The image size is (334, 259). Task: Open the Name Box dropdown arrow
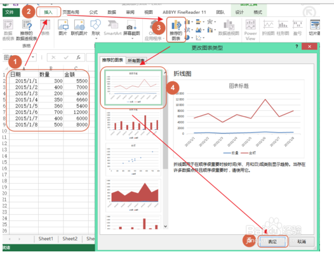pyautogui.click(x=33, y=57)
